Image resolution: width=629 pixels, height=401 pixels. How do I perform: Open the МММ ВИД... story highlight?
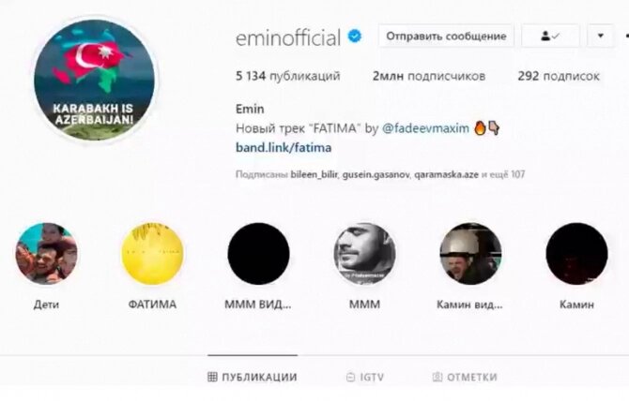259,254
